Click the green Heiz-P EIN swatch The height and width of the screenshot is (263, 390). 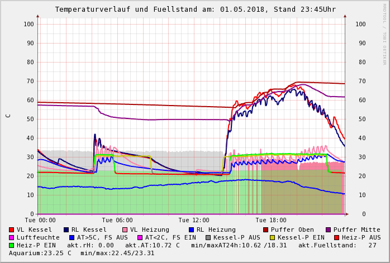click(x=12, y=245)
